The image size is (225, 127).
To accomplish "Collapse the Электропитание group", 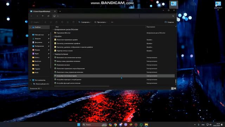I will tap(53, 54).
